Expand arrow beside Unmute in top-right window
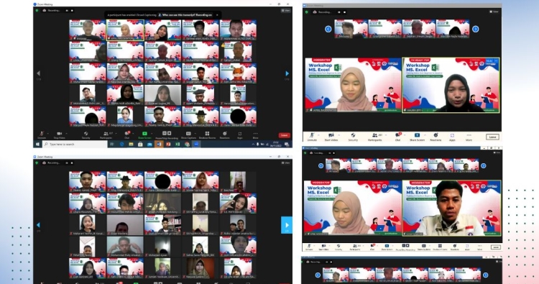The image size is (539, 284). click(x=318, y=134)
